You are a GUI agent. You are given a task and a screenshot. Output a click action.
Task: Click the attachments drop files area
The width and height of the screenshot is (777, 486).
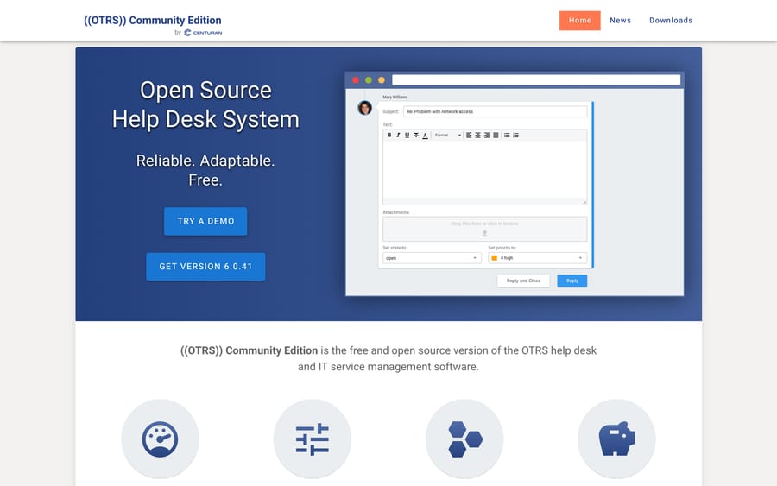coord(484,229)
